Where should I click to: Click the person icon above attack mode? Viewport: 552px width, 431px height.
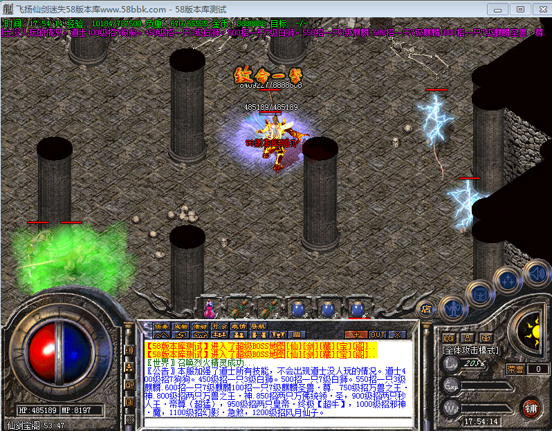pyautogui.click(x=468, y=338)
